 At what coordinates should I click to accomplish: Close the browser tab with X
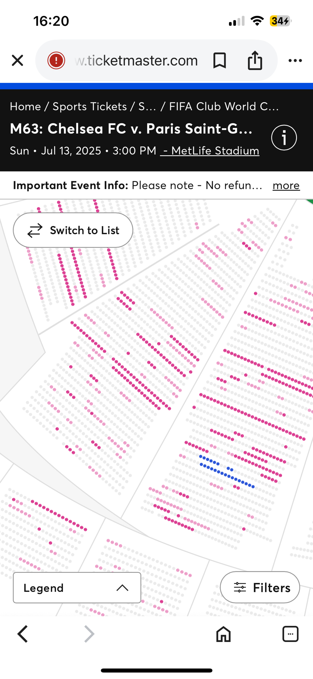17,61
